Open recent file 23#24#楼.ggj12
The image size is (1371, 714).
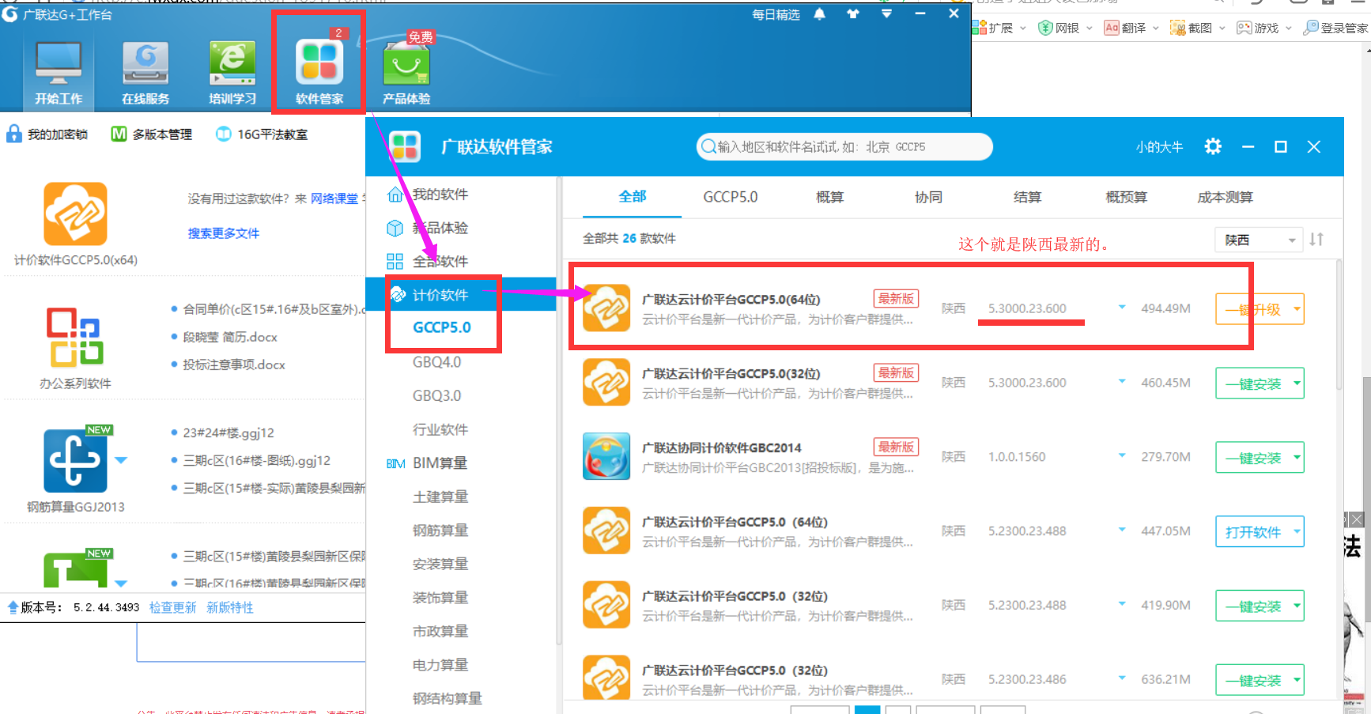tap(228, 433)
